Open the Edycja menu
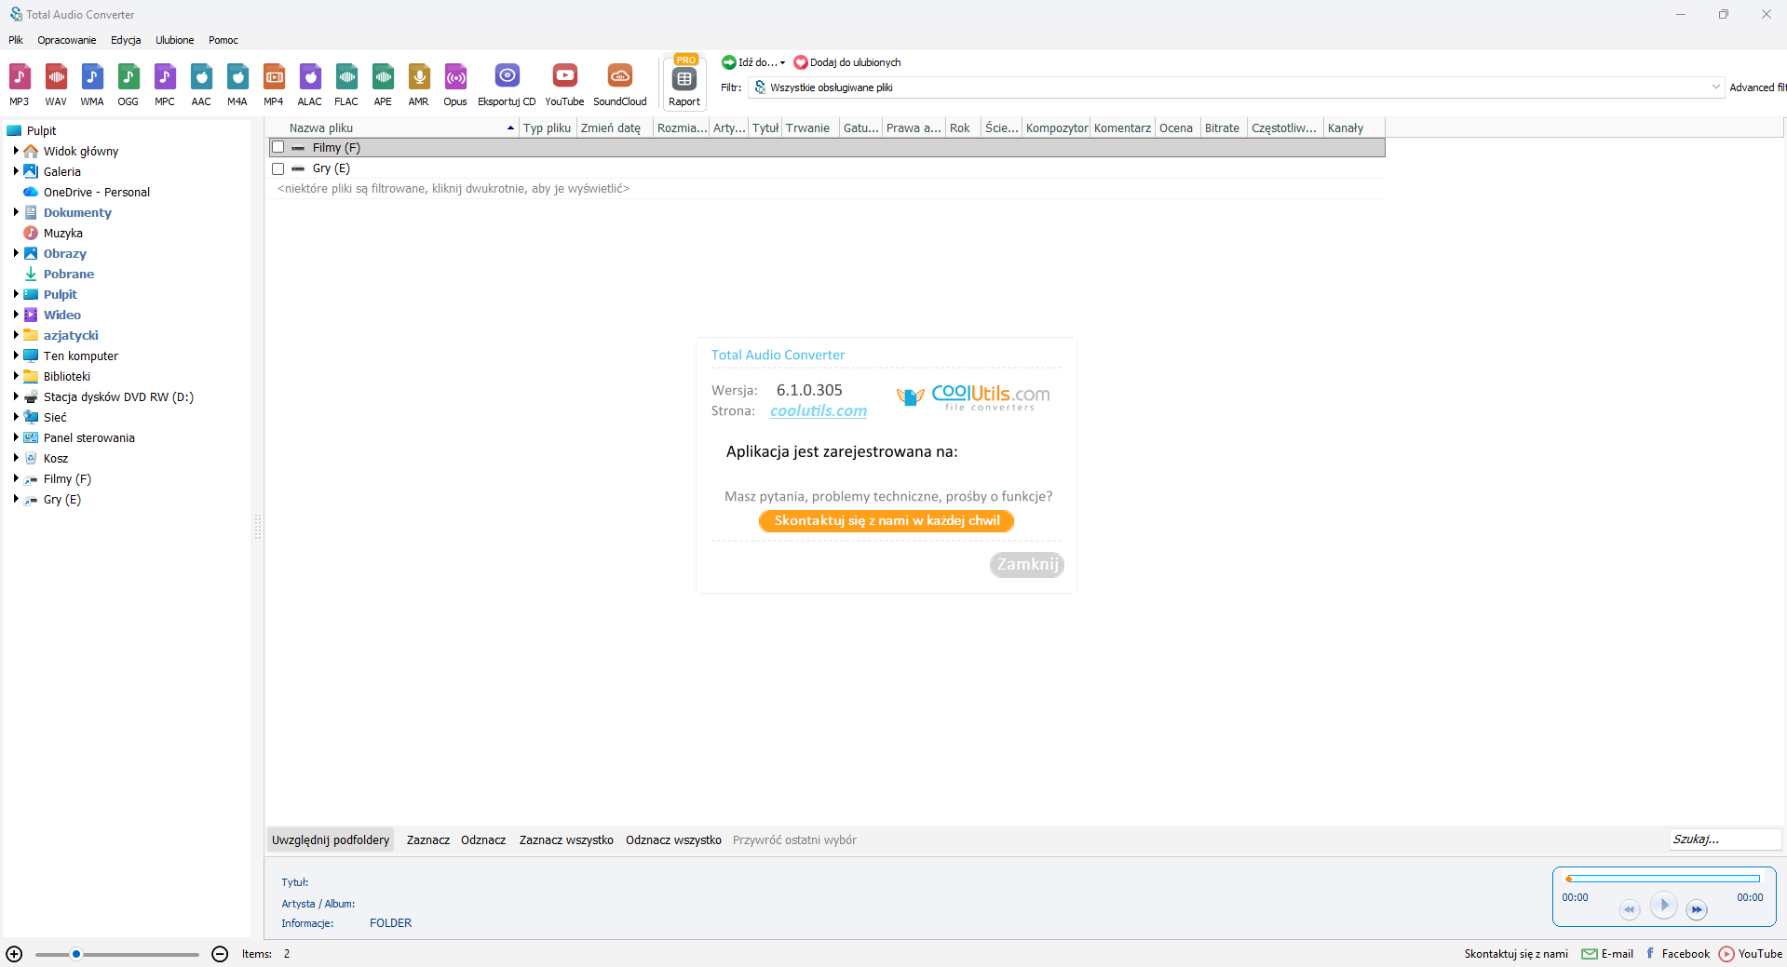This screenshot has height=967, width=1787. point(126,40)
